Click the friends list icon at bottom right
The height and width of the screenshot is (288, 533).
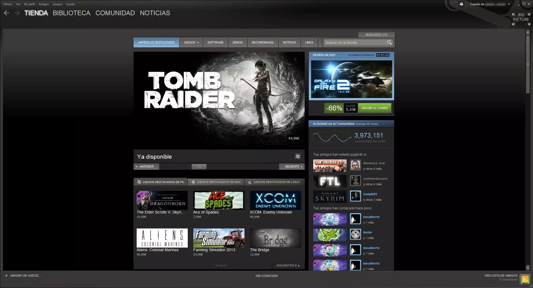click(525, 279)
